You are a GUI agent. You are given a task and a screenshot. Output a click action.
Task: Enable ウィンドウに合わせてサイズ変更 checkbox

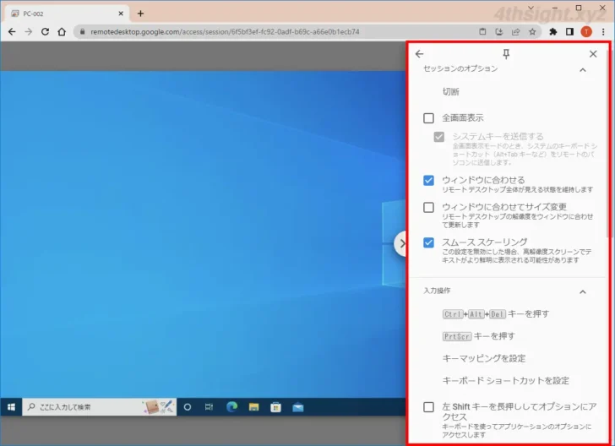point(428,207)
